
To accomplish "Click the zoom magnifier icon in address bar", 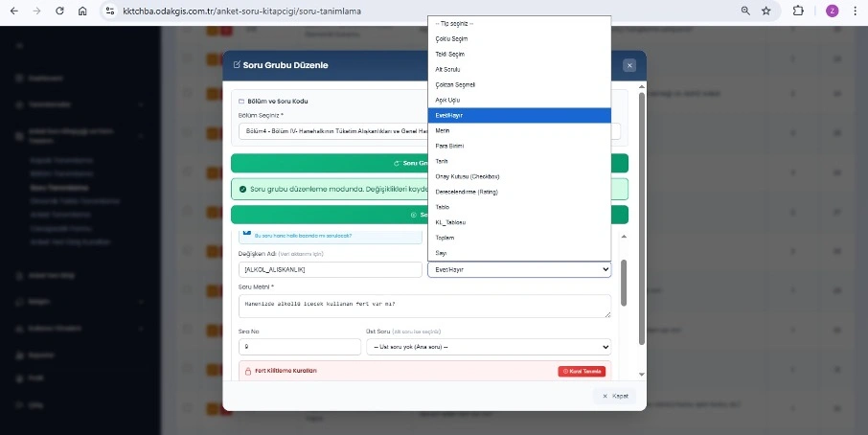I will tap(745, 11).
